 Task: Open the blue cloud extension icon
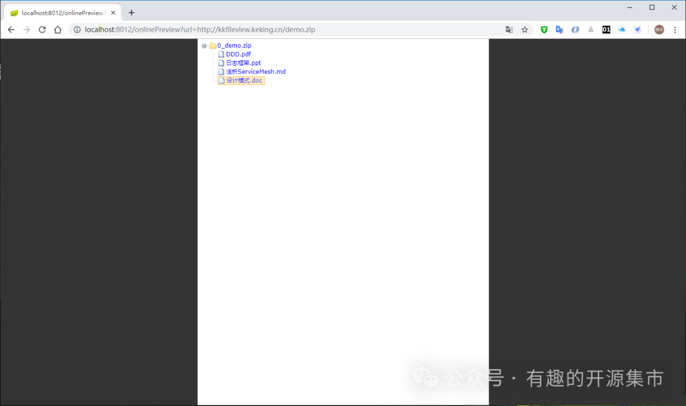(x=622, y=30)
